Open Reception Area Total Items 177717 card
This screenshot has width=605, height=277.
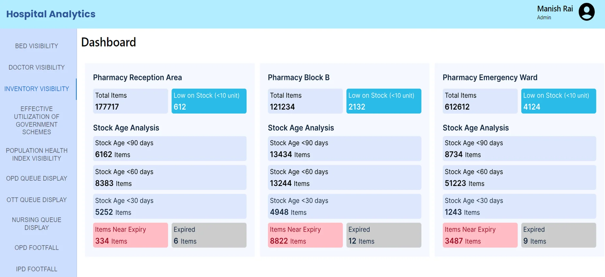click(130, 101)
